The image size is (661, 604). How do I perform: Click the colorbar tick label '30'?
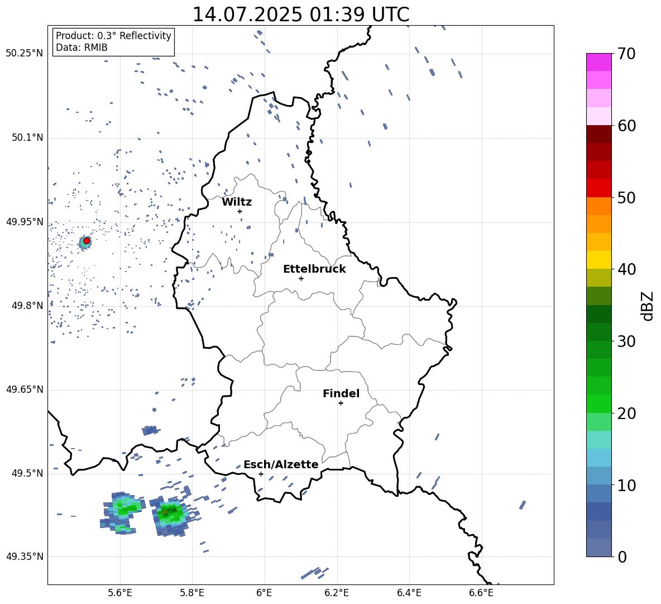[626, 341]
